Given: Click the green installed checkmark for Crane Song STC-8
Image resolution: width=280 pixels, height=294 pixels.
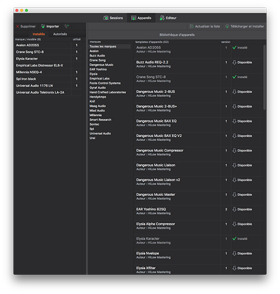Looking at the screenshot, I should pyautogui.click(x=234, y=77).
